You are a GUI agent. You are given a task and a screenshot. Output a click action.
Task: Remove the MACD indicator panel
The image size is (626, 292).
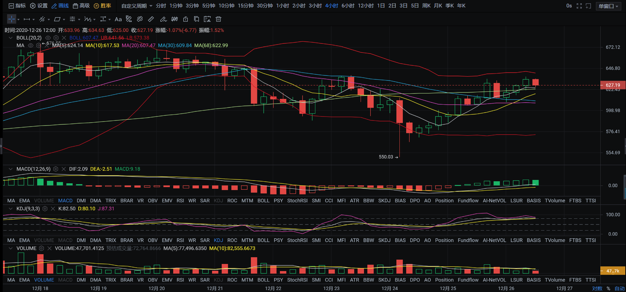[63, 169]
